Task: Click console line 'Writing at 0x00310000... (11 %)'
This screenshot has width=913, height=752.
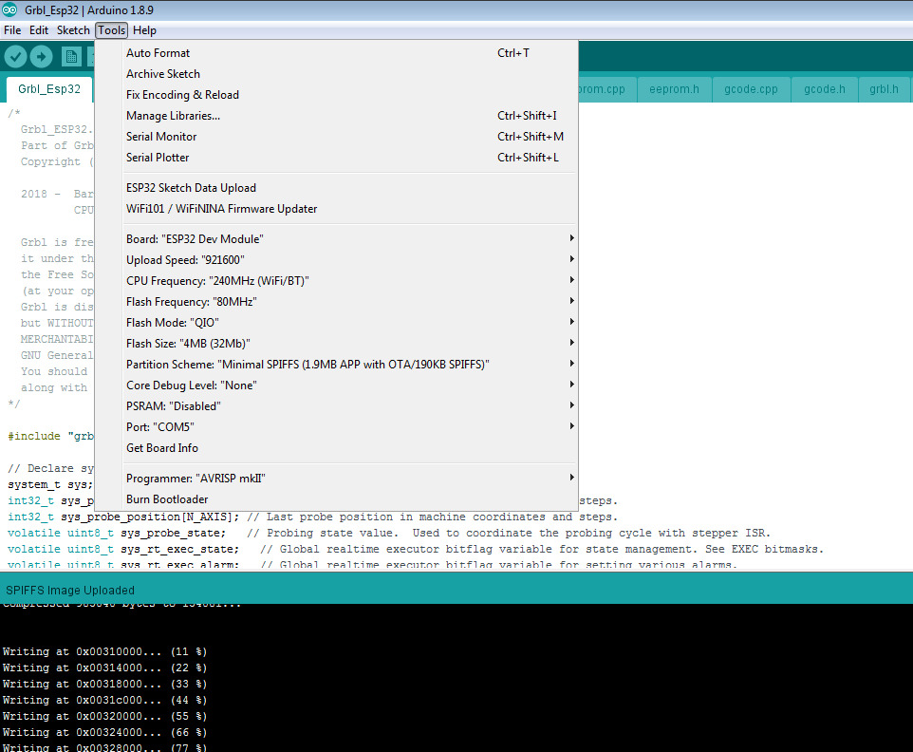Action: click(x=104, y=651)
